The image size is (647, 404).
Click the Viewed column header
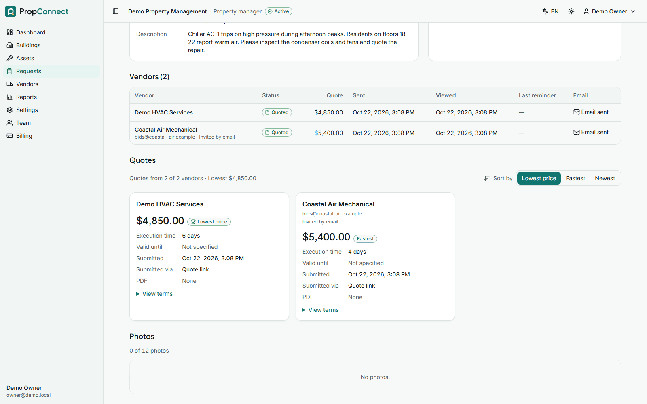pyautogui.click(x=446, y=95)
